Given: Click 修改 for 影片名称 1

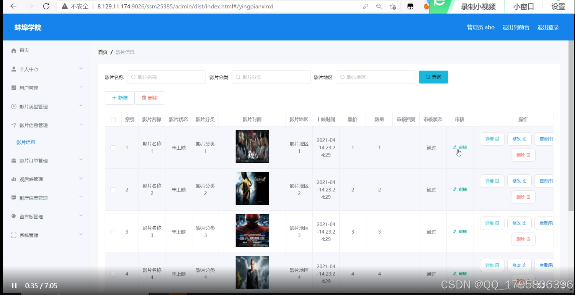Looking at the screenshot, I should click(519, 139).
